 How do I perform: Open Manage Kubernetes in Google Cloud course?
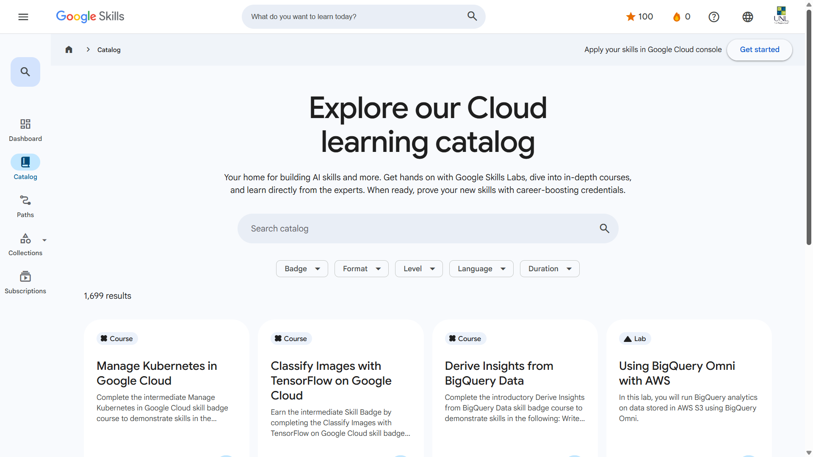coord(157,373)
